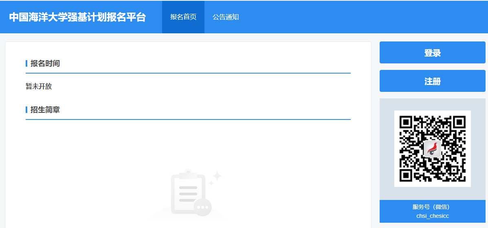
Task: Click the blue marker bar beside 报名时间
Action: [x=26, y=64]
